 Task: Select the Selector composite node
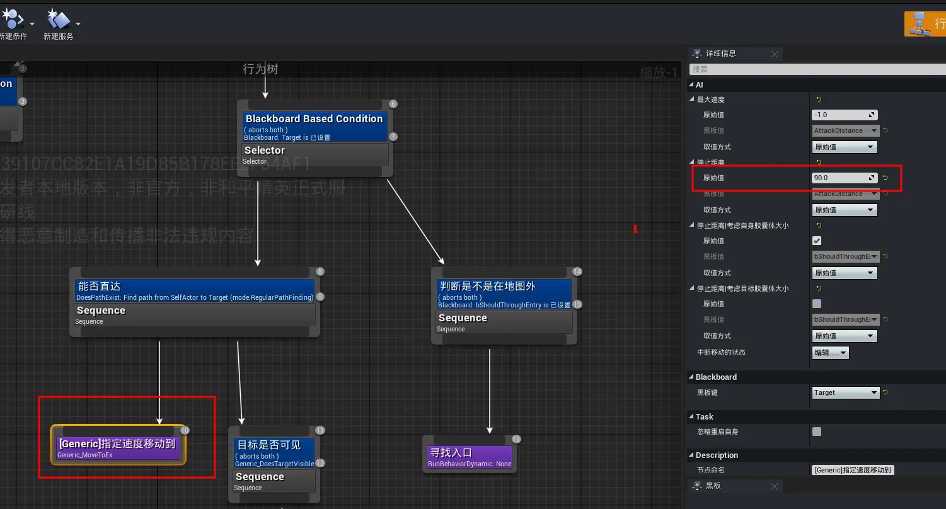pos(314,155)
